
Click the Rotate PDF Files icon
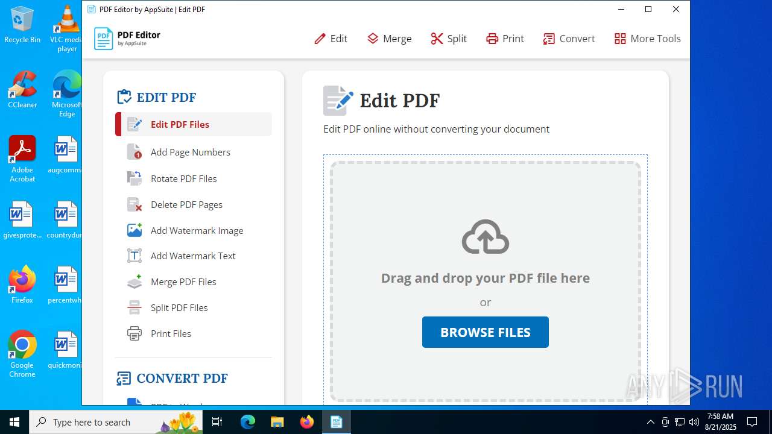[134, 178]
